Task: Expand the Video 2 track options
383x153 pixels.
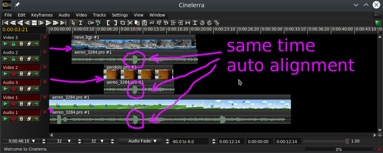Action: 45,67
